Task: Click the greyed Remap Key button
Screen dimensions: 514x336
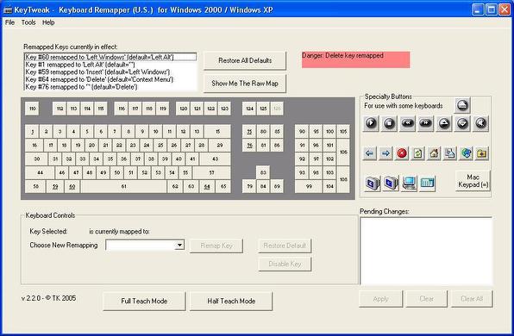Action: (x=216, y=246)
